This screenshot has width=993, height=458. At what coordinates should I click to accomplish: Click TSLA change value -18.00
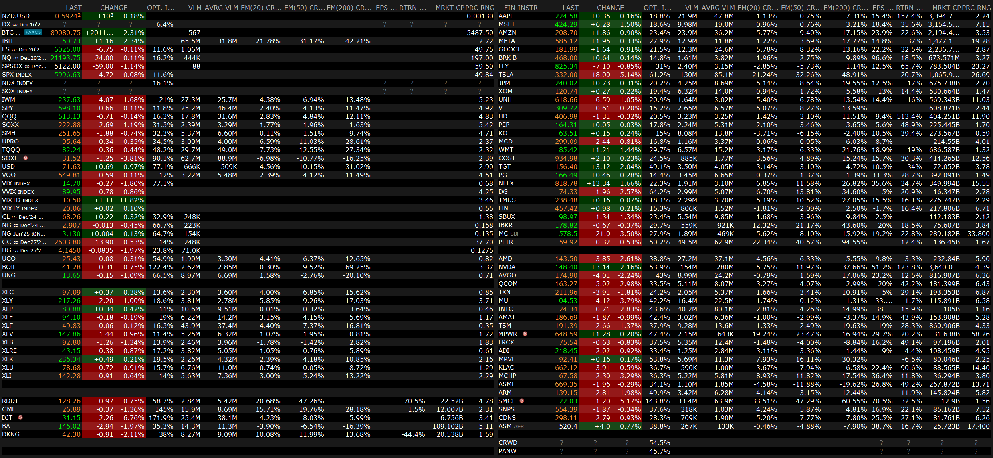pyautogui.click(x=600, y=75)
